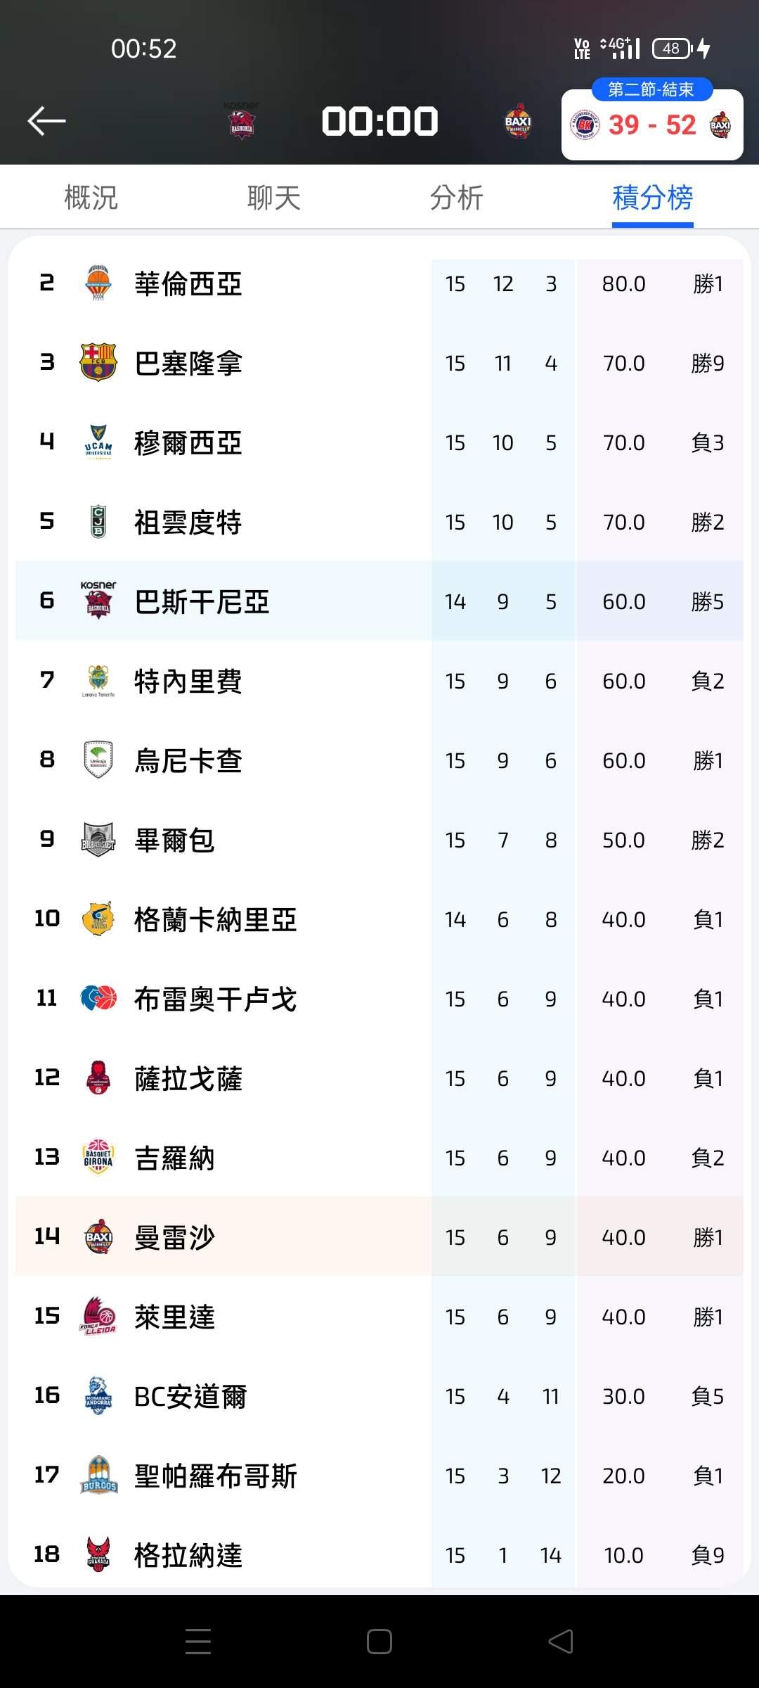Select the 分析 tab
Viewport: 759px width, 1688px height.
(x=456, y=198)
